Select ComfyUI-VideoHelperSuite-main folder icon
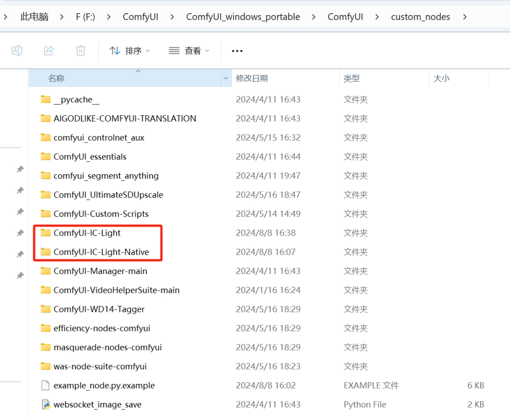This screenshot has width=510, height=419. click(45, 290)
